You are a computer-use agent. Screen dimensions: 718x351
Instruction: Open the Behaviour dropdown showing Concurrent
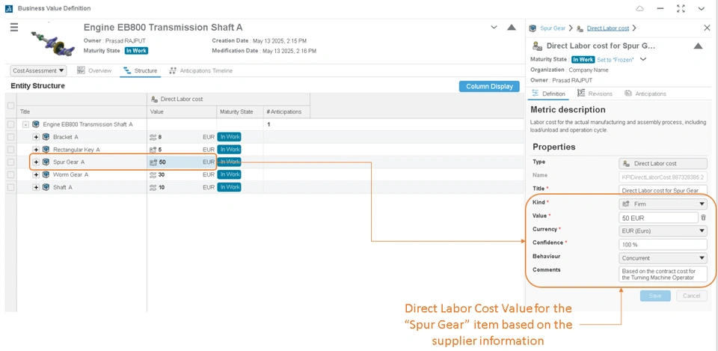pos(663,258)
